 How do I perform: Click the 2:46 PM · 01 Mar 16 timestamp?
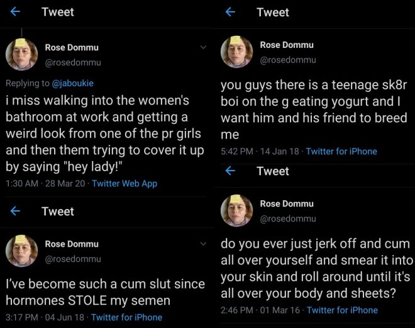coord(258,310)
